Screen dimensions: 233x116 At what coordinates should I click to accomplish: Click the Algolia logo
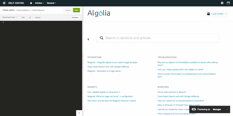pos(99,13)
